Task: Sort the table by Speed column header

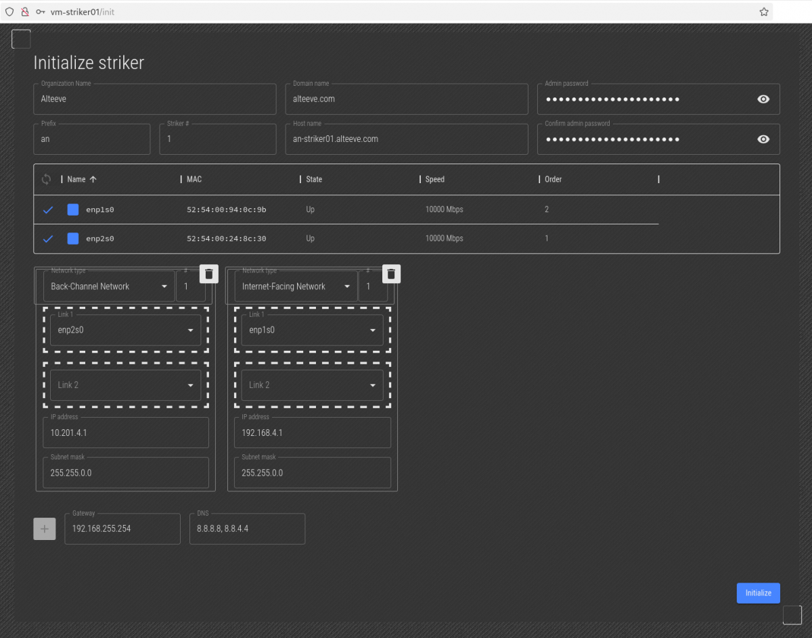Action: 435,179
